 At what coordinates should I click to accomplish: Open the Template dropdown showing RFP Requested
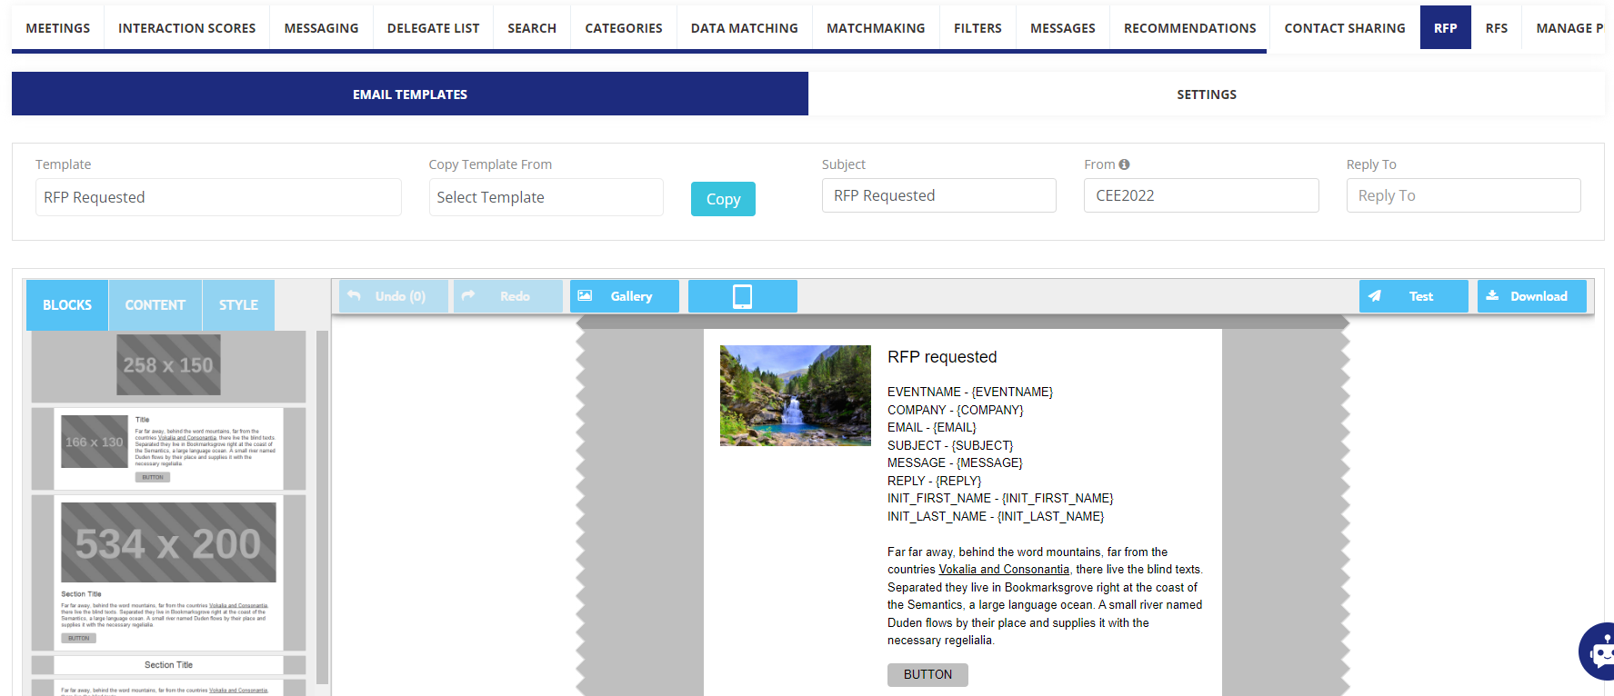tap(218, 197)
